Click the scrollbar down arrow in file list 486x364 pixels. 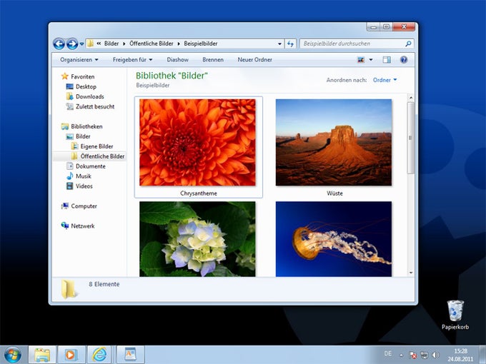point(411,273)
